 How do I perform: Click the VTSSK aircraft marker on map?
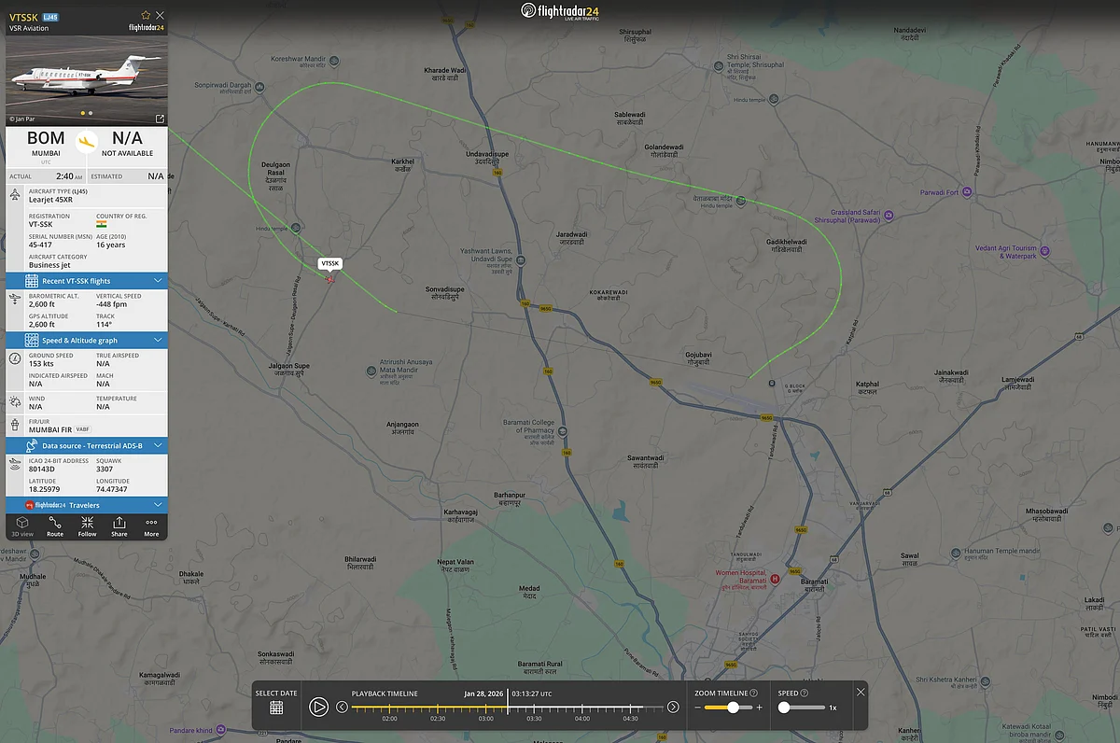[x=329, y=279]
